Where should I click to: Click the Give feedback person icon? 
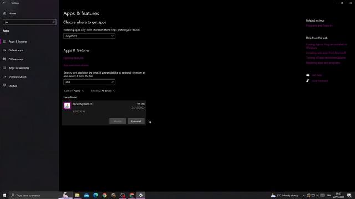(x=308, y=81)
